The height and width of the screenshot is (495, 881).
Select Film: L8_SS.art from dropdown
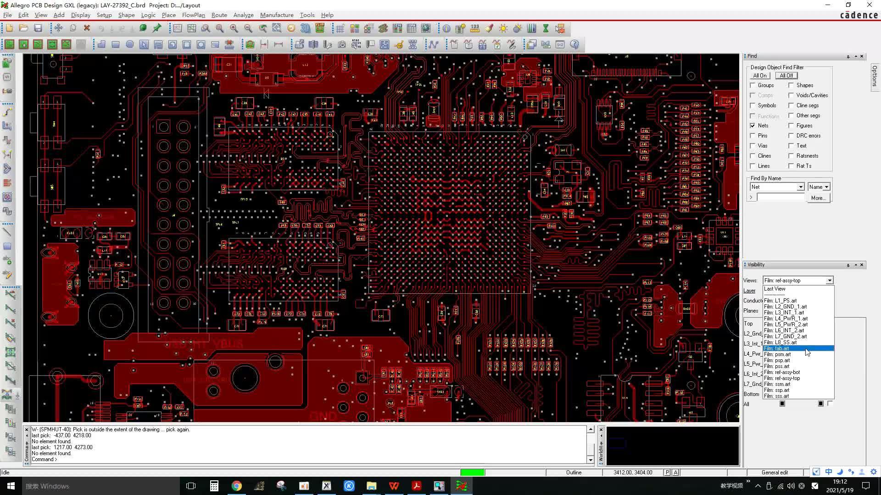pyautogui.click(x=784, y=343)
